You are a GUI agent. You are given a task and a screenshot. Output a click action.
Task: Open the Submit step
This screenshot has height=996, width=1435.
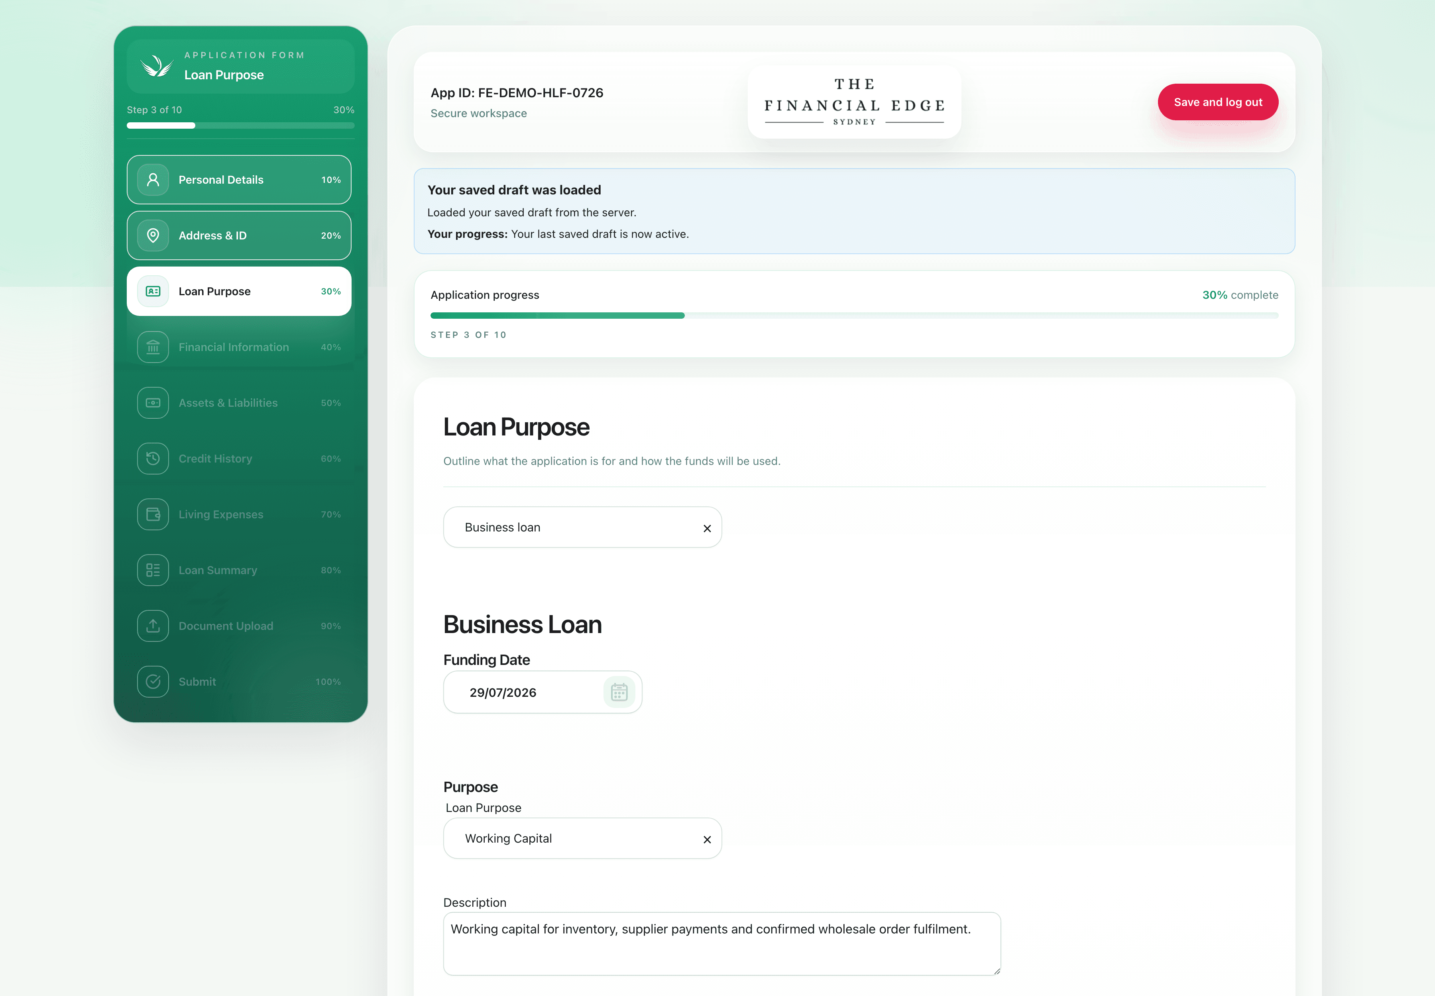click(x=239, y=682)
